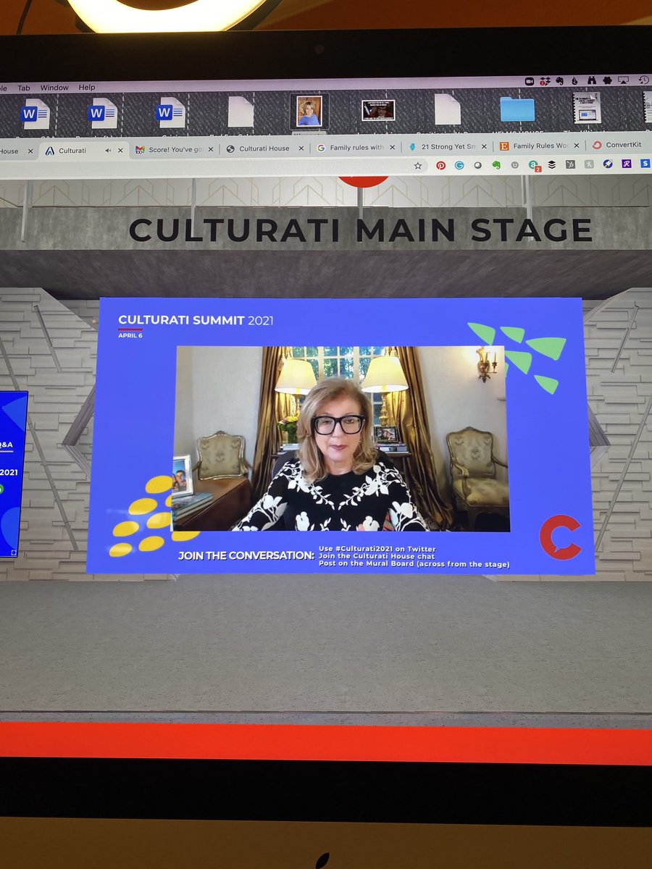
Task: Open Dropbox icon in the menu bar
Action: click(x=545, y=81)
